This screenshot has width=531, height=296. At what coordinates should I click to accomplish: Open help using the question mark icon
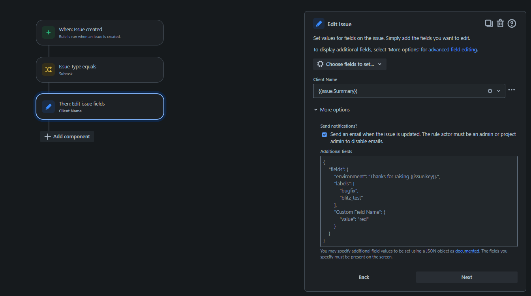pos(512,23)
